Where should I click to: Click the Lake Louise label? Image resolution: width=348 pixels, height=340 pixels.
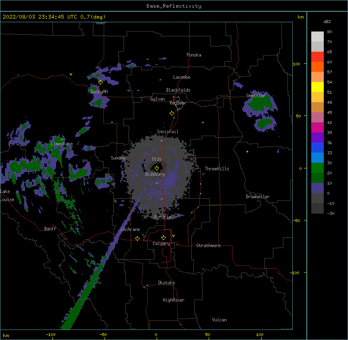coord(7,195)
